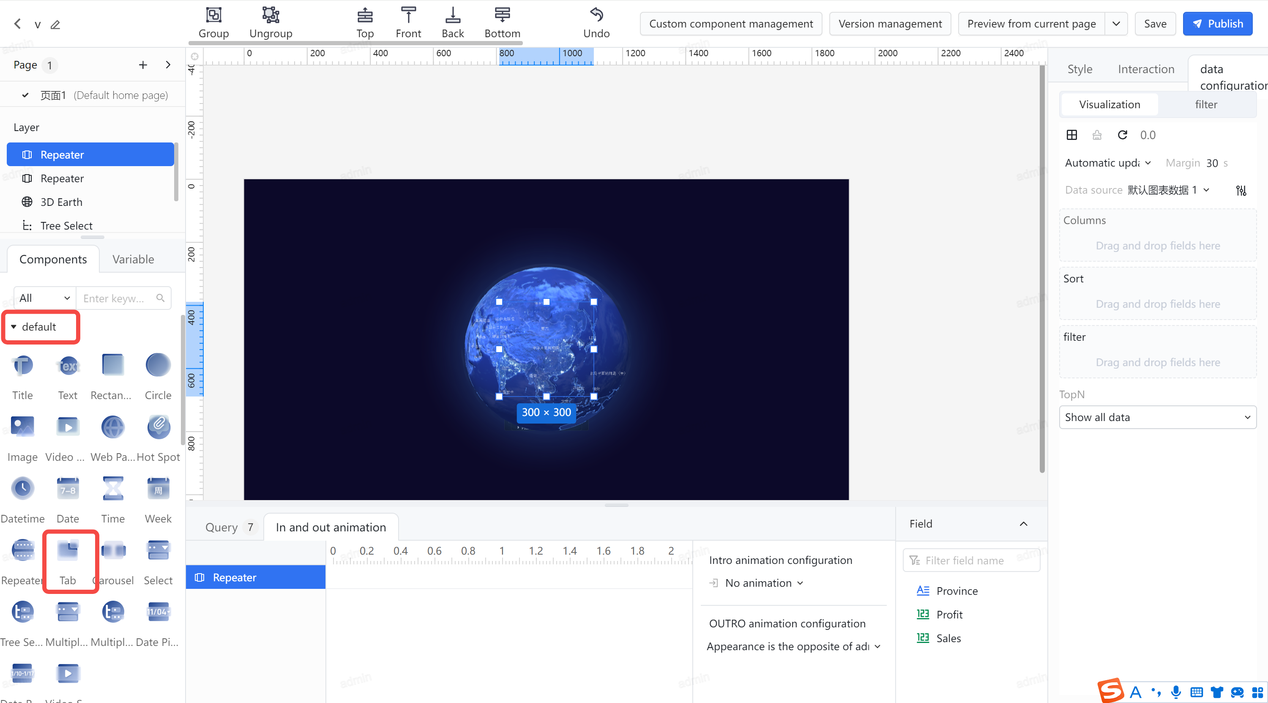Add the Hot Spot component

(x=158, y=438)
